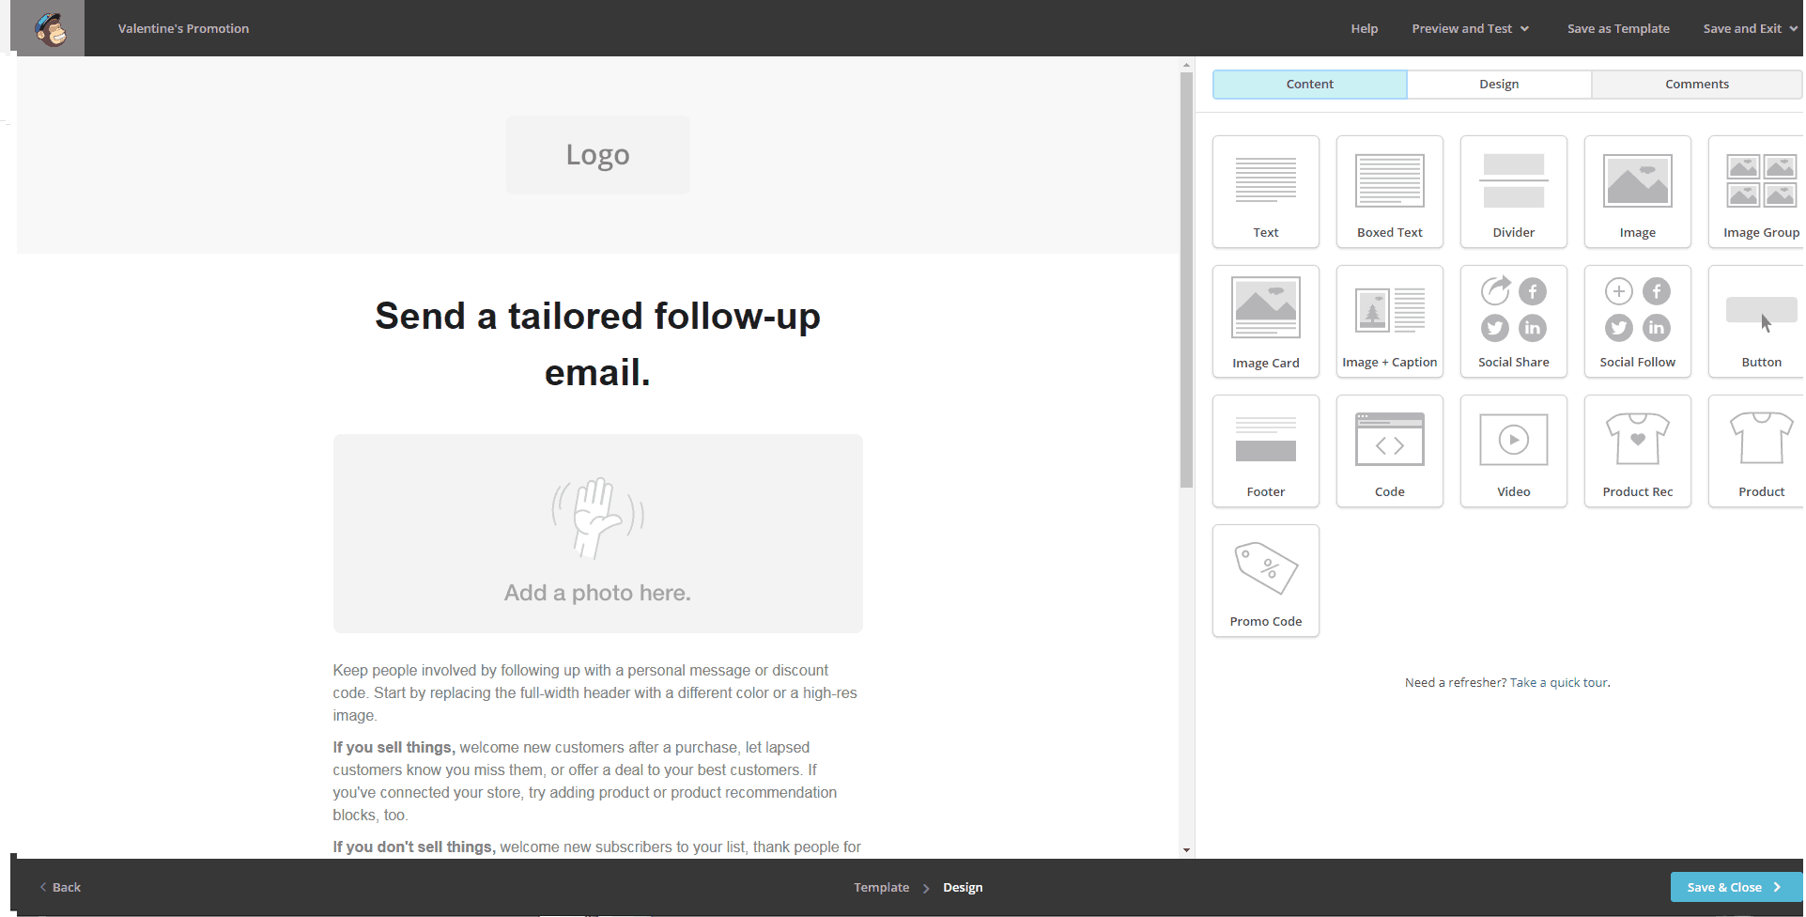Click the Design breadcrumb step
Screen dimensions: 1806x917
coord(963,887)
